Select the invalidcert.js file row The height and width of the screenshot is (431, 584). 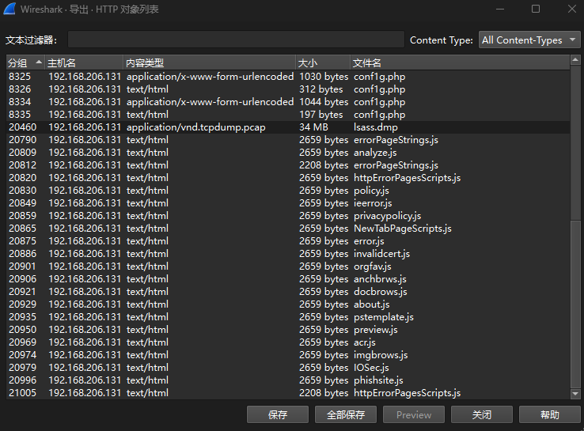(288, 254)
